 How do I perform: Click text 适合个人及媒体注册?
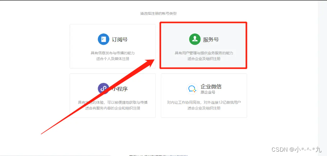coord(113,59)
